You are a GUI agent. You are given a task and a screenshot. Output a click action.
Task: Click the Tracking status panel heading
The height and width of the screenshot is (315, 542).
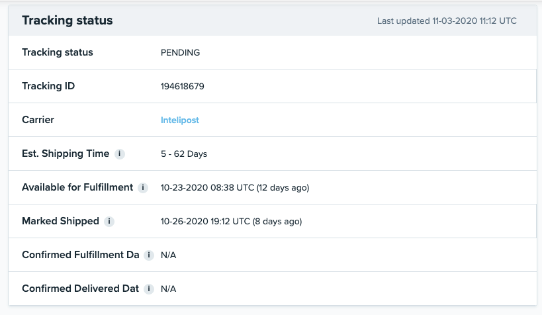[68, 21]
